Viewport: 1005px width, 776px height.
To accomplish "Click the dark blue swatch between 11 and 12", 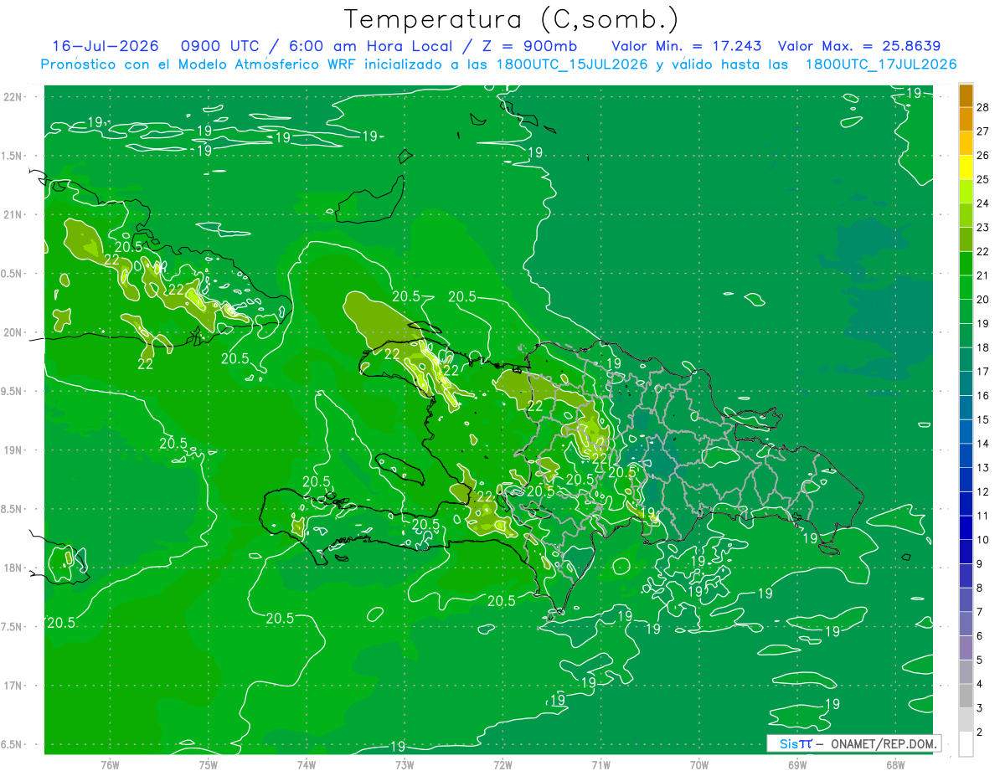I will tap(966, 504).
